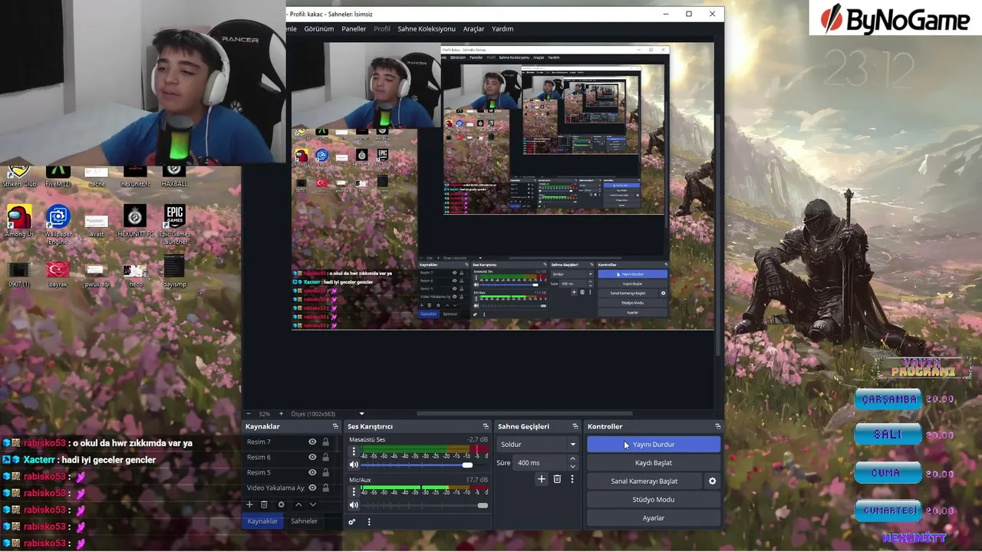Click the Stüdyo Modu button
The image size is (982, 552).
654,500
